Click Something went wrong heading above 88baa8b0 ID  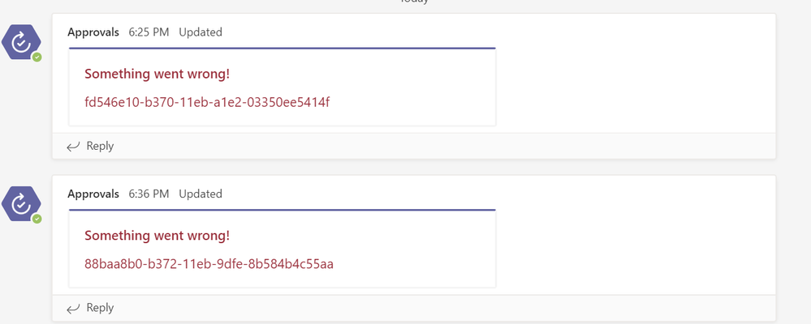[x=157, y=236]
